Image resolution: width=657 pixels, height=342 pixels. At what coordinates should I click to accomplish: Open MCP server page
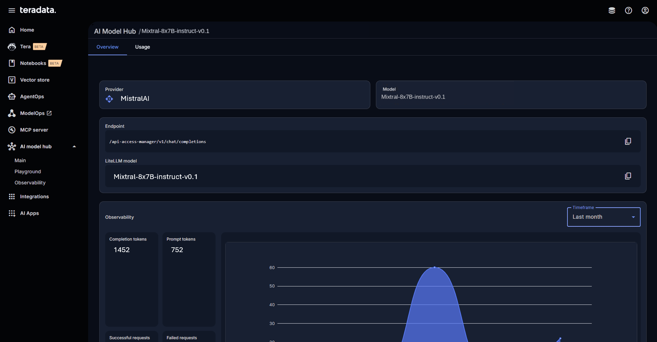pos(34,130)
